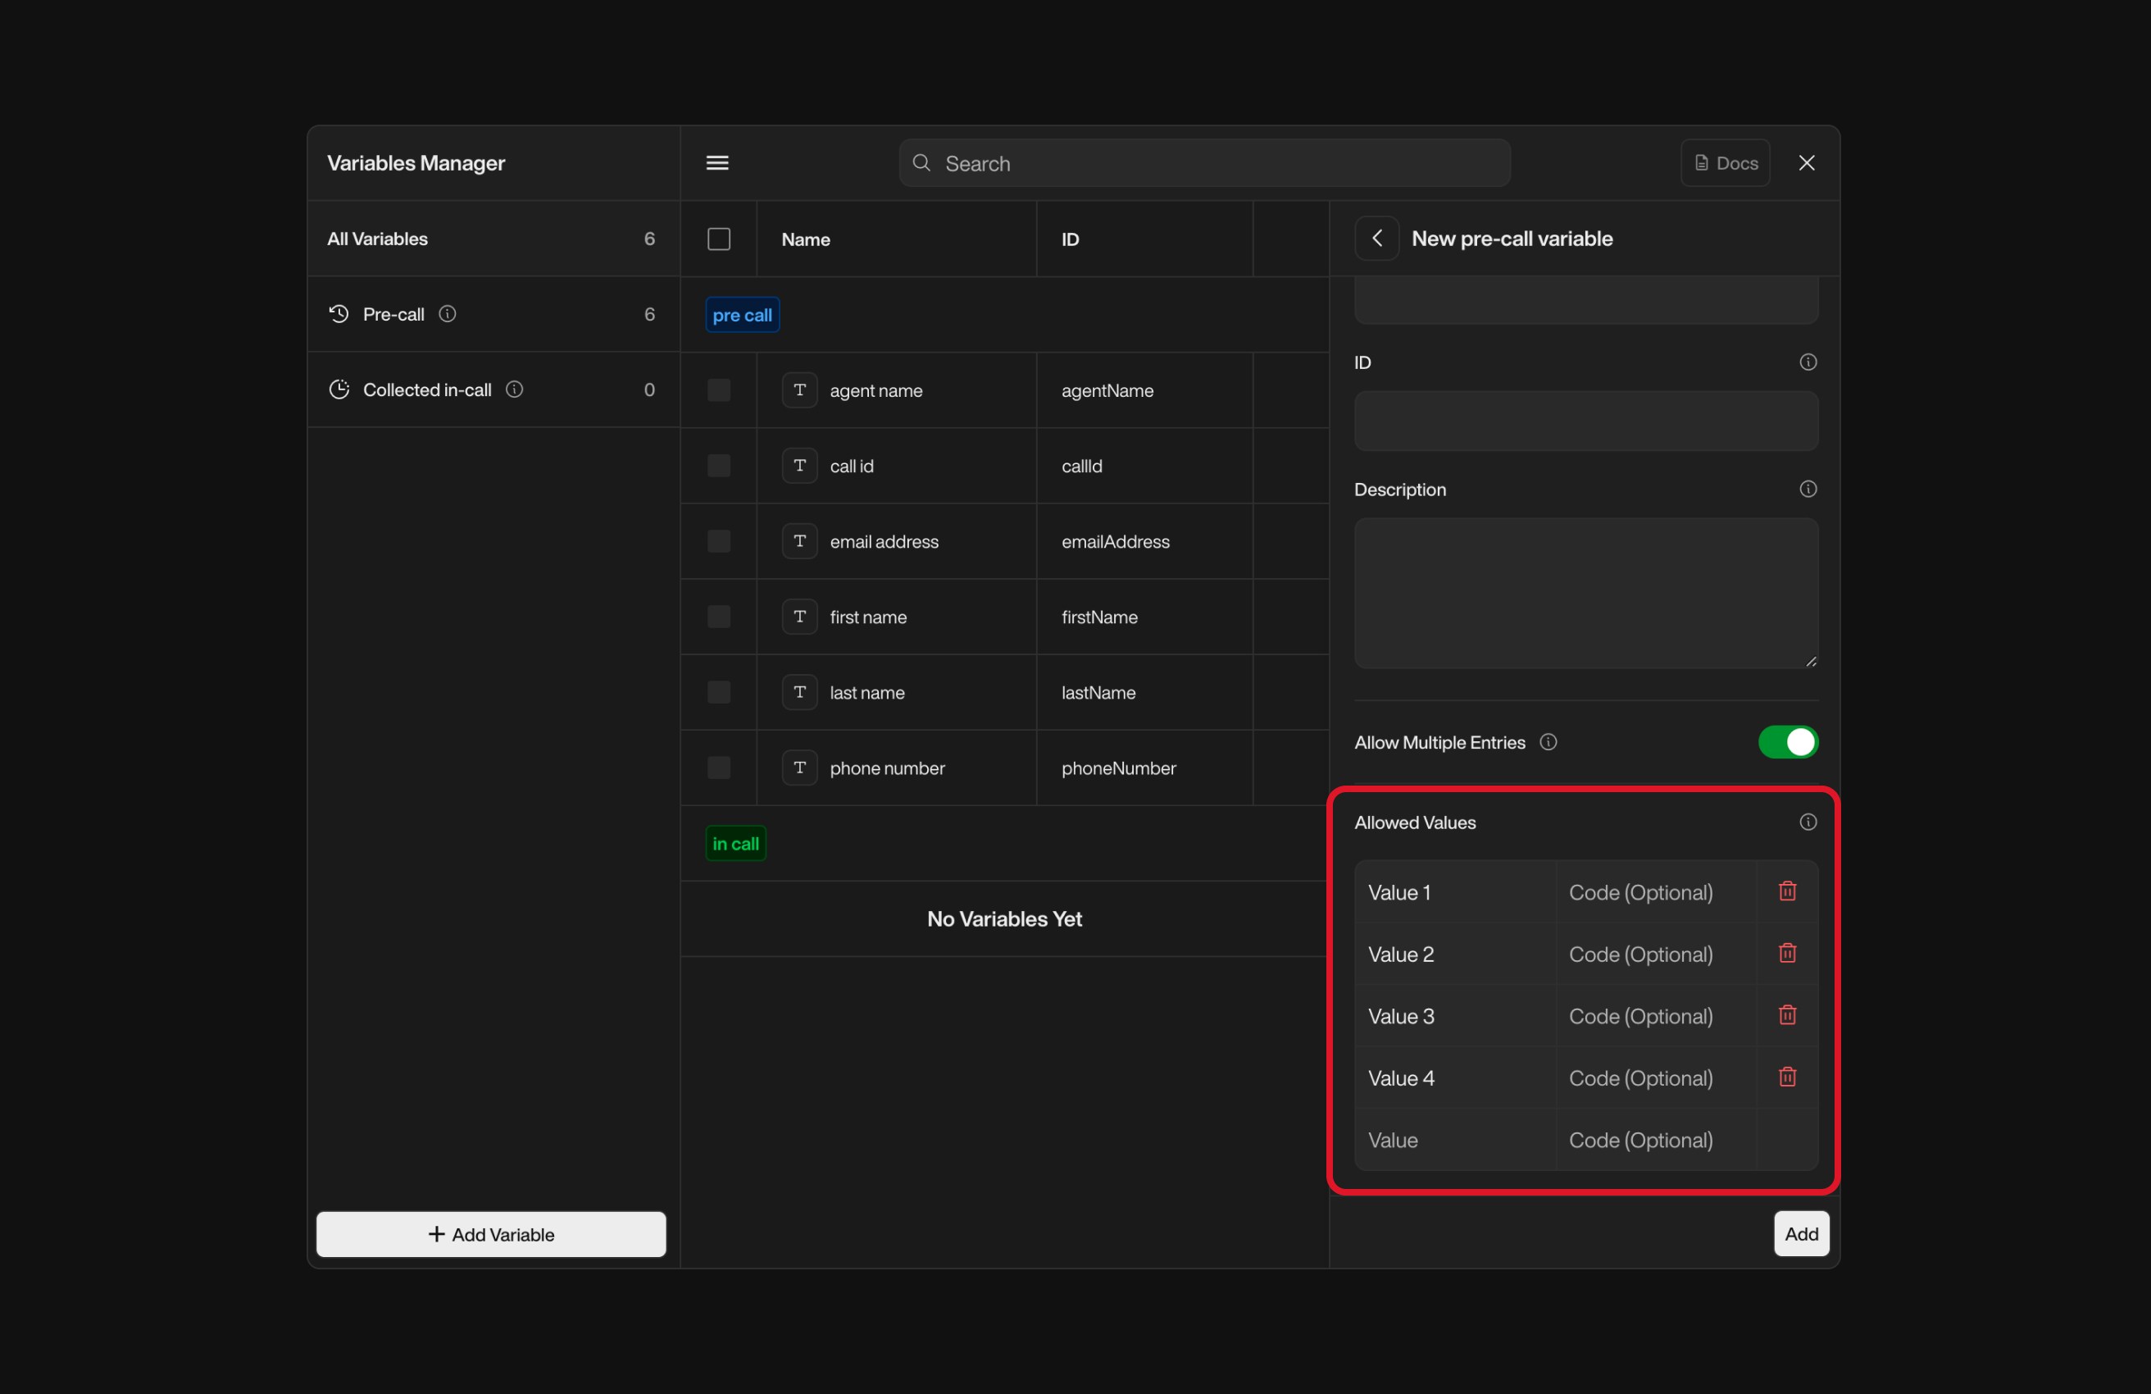Screen dimensions: 2151x1394
Task: Disable the Allow Multiple Entries toggle
Action: tap(1788, 742)
